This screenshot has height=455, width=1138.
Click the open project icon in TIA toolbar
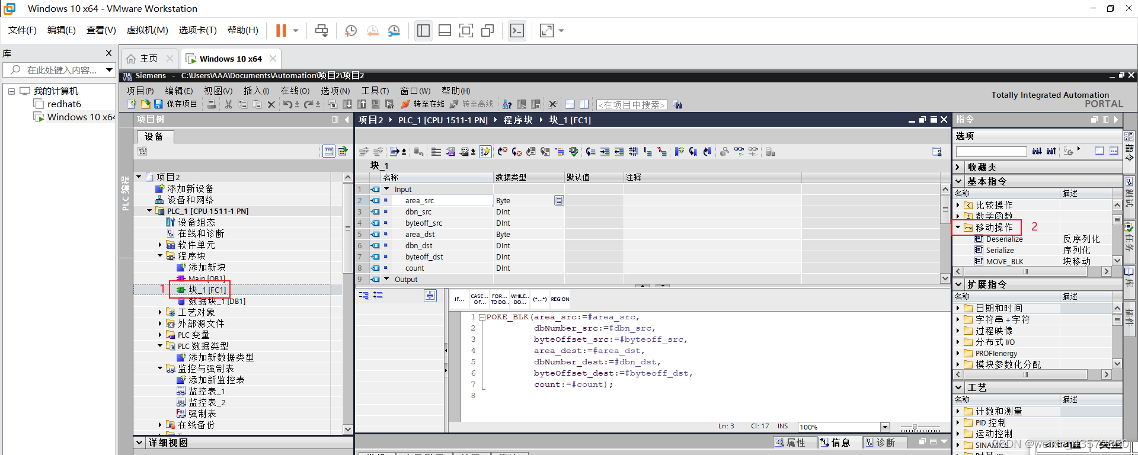click(x=145, y=104)
